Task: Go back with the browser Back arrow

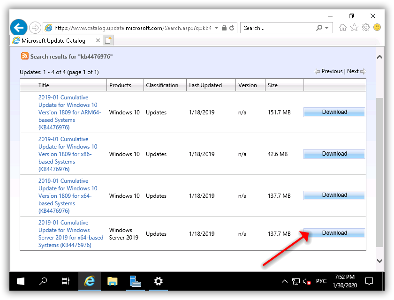Action: click(19, 27)
